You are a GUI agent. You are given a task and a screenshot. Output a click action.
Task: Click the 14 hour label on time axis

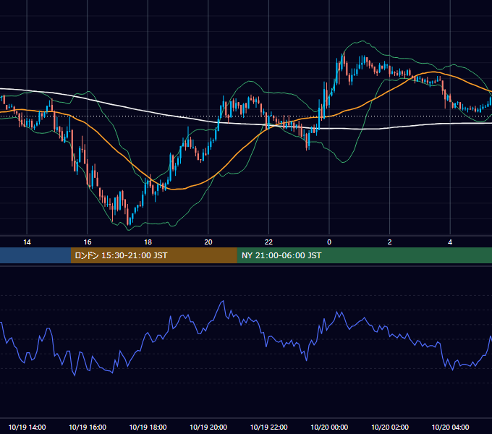point(27,242)
